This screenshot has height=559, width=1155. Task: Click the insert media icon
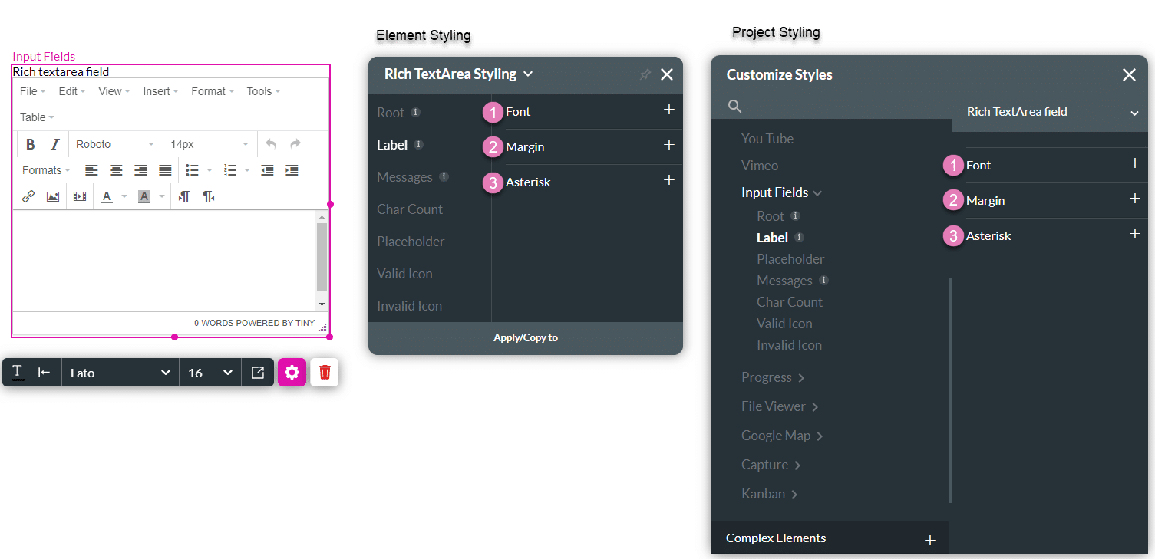(x=80, y=196)
